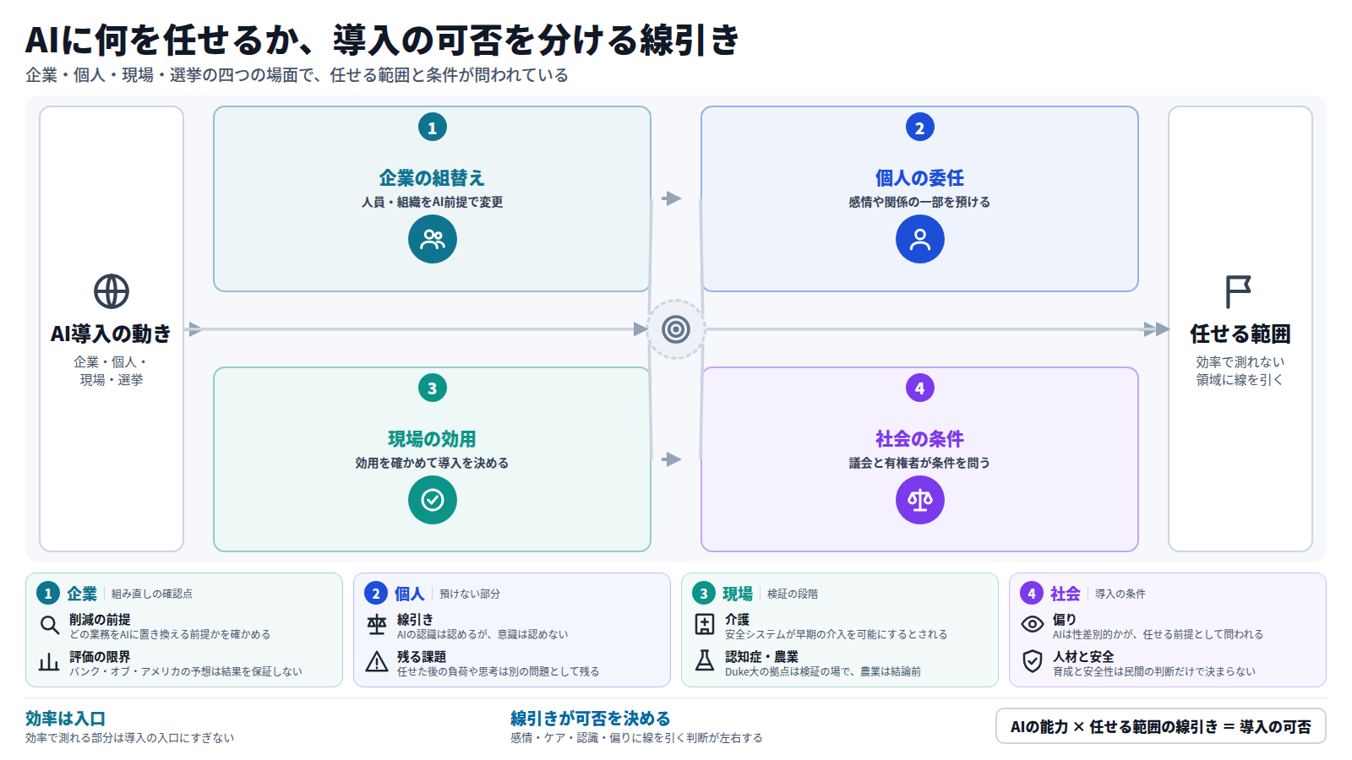Click number badge 4 above 社会の条件
The image size is (1352, 760).
pos(920,388)
